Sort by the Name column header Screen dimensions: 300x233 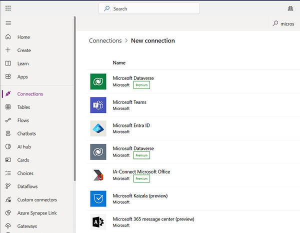coord(119,62)
